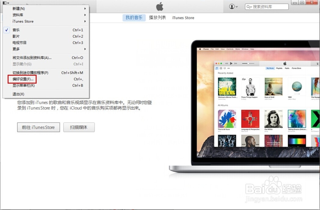The image size is (320, 210).
Task: Open the account user icon dropdown
Action: (234, 6)
